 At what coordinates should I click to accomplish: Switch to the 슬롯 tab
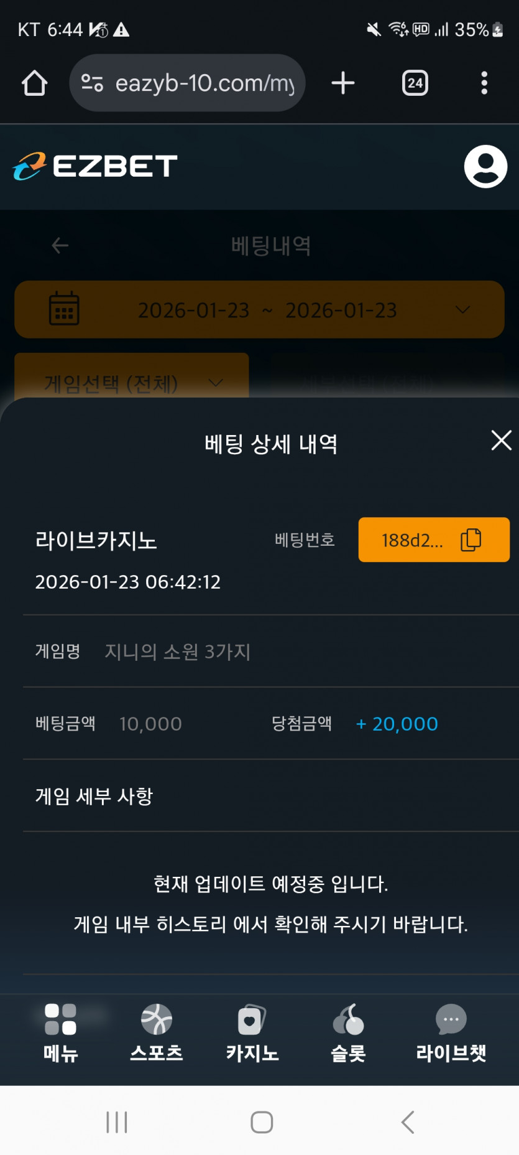click(348, 1033)
